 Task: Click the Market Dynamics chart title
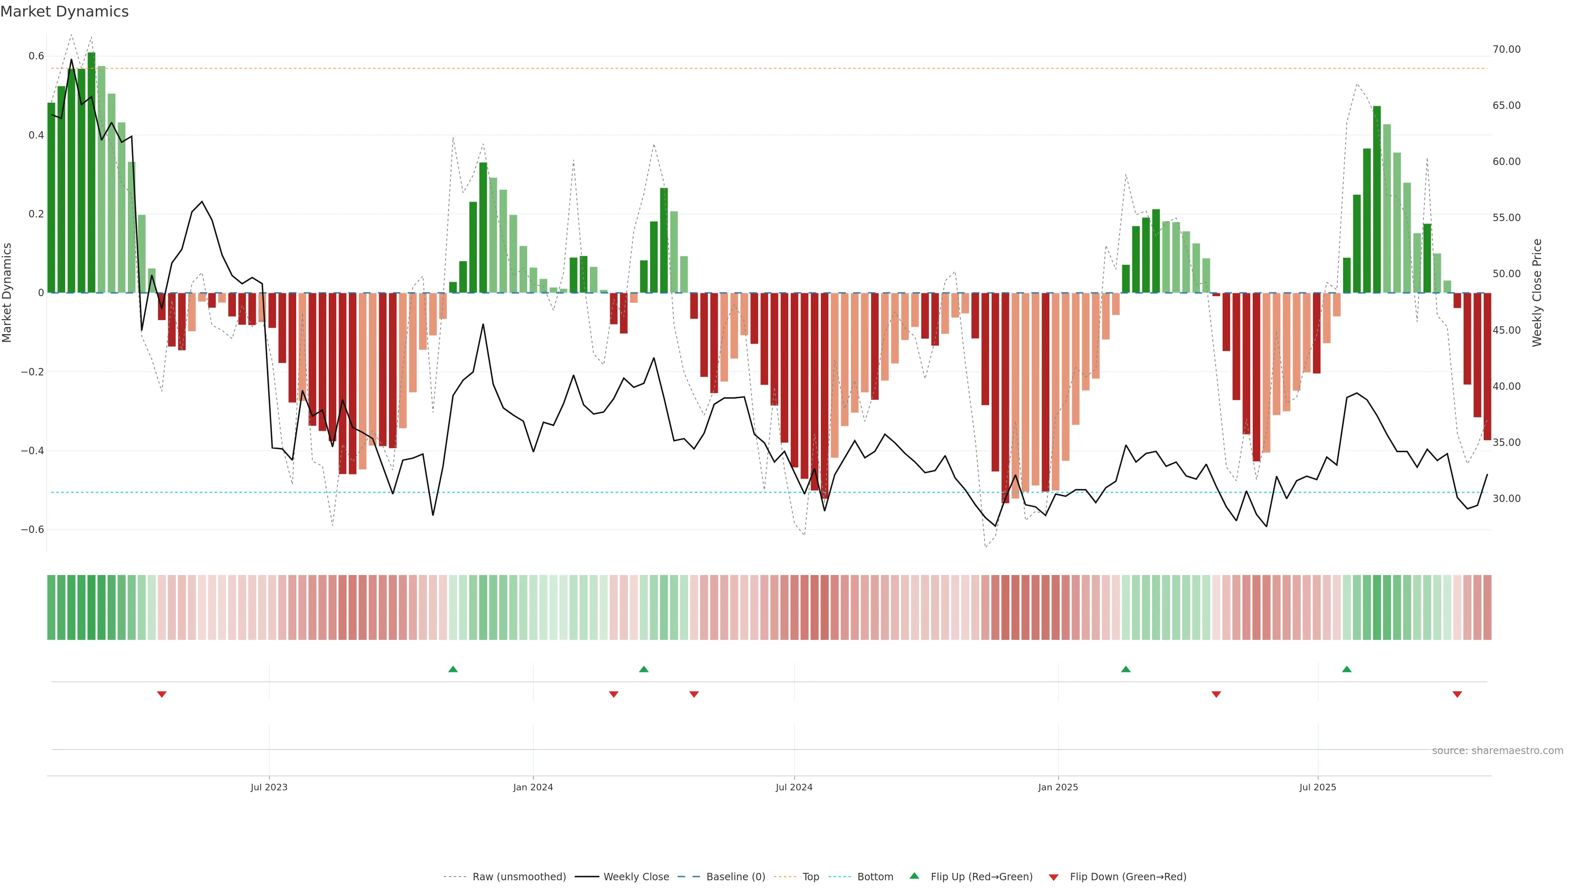point(65,12)
